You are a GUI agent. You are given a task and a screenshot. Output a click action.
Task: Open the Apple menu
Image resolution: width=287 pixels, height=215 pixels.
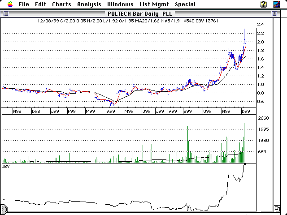point(10,4)
